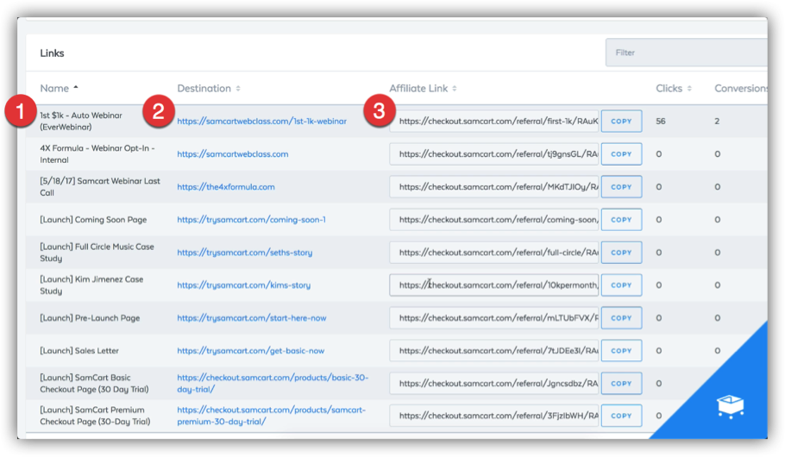Copy link for Full Circle Music Case Study

(621, 253)
